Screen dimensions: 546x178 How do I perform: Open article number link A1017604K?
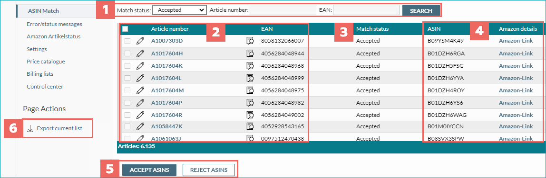click(167, 66)
